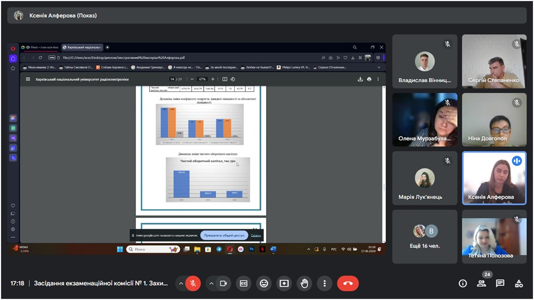Open the emoji reactions panel
The width and height of the screenshot is (534, 300).
tap(264, 283)
